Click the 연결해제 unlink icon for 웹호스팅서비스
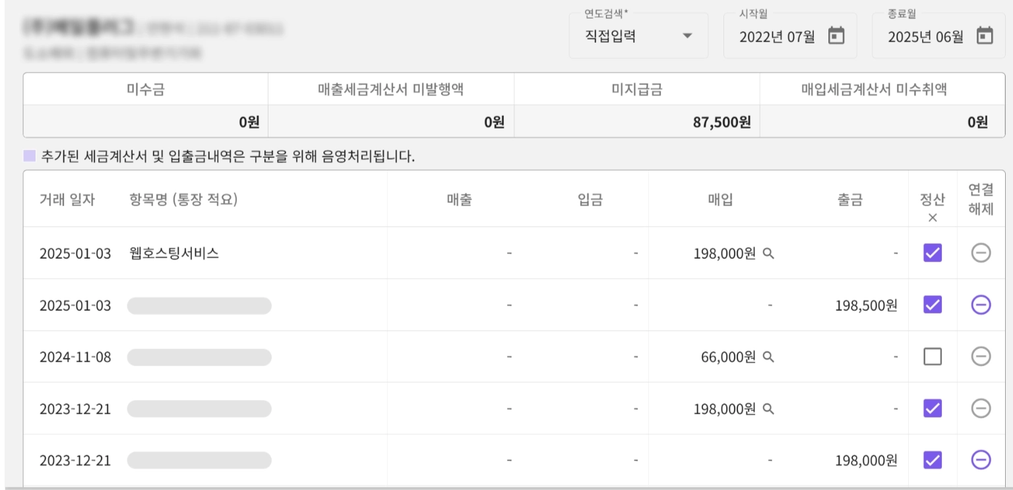The image size is (1013, 490). click(980, 252)
